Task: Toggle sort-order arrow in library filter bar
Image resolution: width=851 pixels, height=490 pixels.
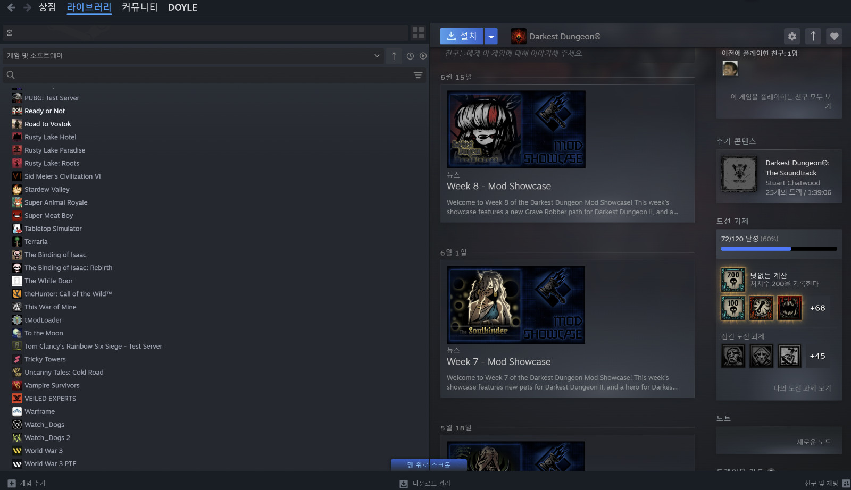Action: click(x=394, y=56)
